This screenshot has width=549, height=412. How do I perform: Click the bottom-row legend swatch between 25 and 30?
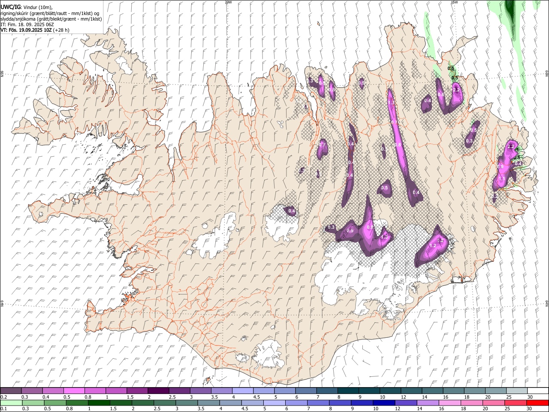coord(516,403)
